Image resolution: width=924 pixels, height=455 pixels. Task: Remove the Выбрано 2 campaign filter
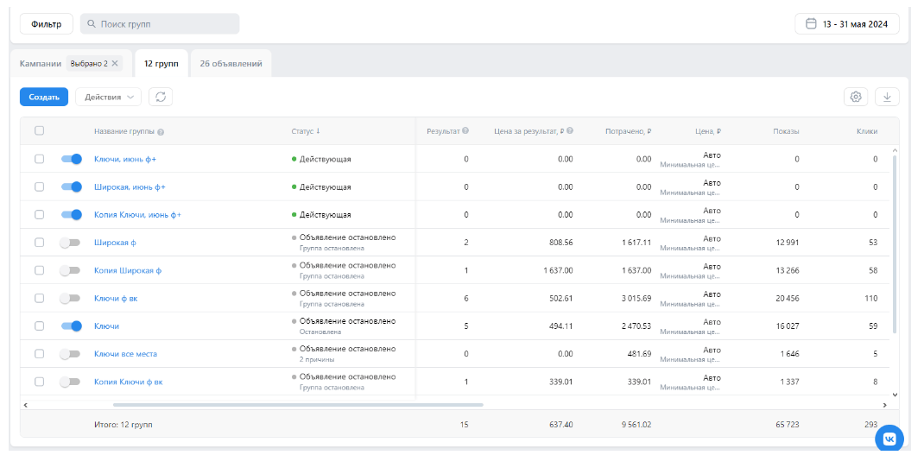point(115,64)
